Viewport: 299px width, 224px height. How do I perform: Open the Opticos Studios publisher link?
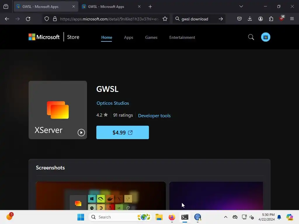point(113,103)
